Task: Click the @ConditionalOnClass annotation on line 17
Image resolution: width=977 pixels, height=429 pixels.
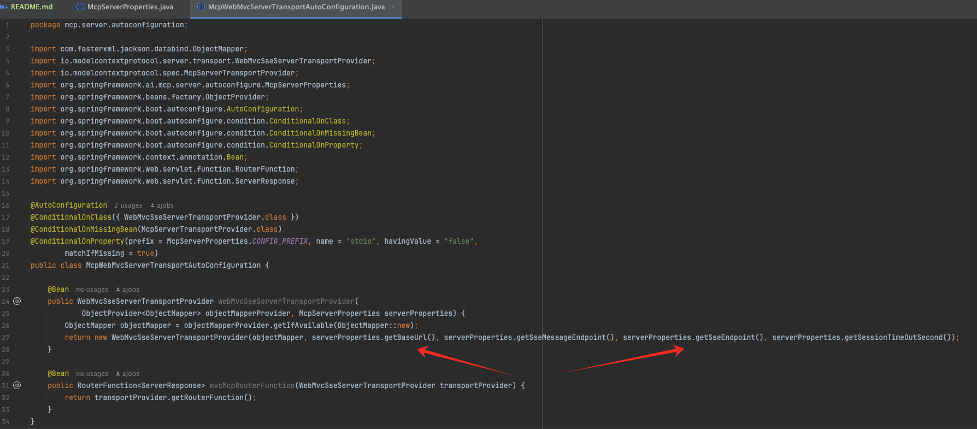Action: point(71,218)
